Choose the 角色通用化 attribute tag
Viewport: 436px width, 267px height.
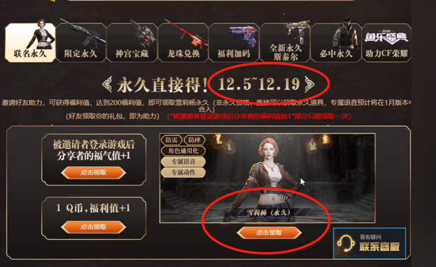point(183,151)
